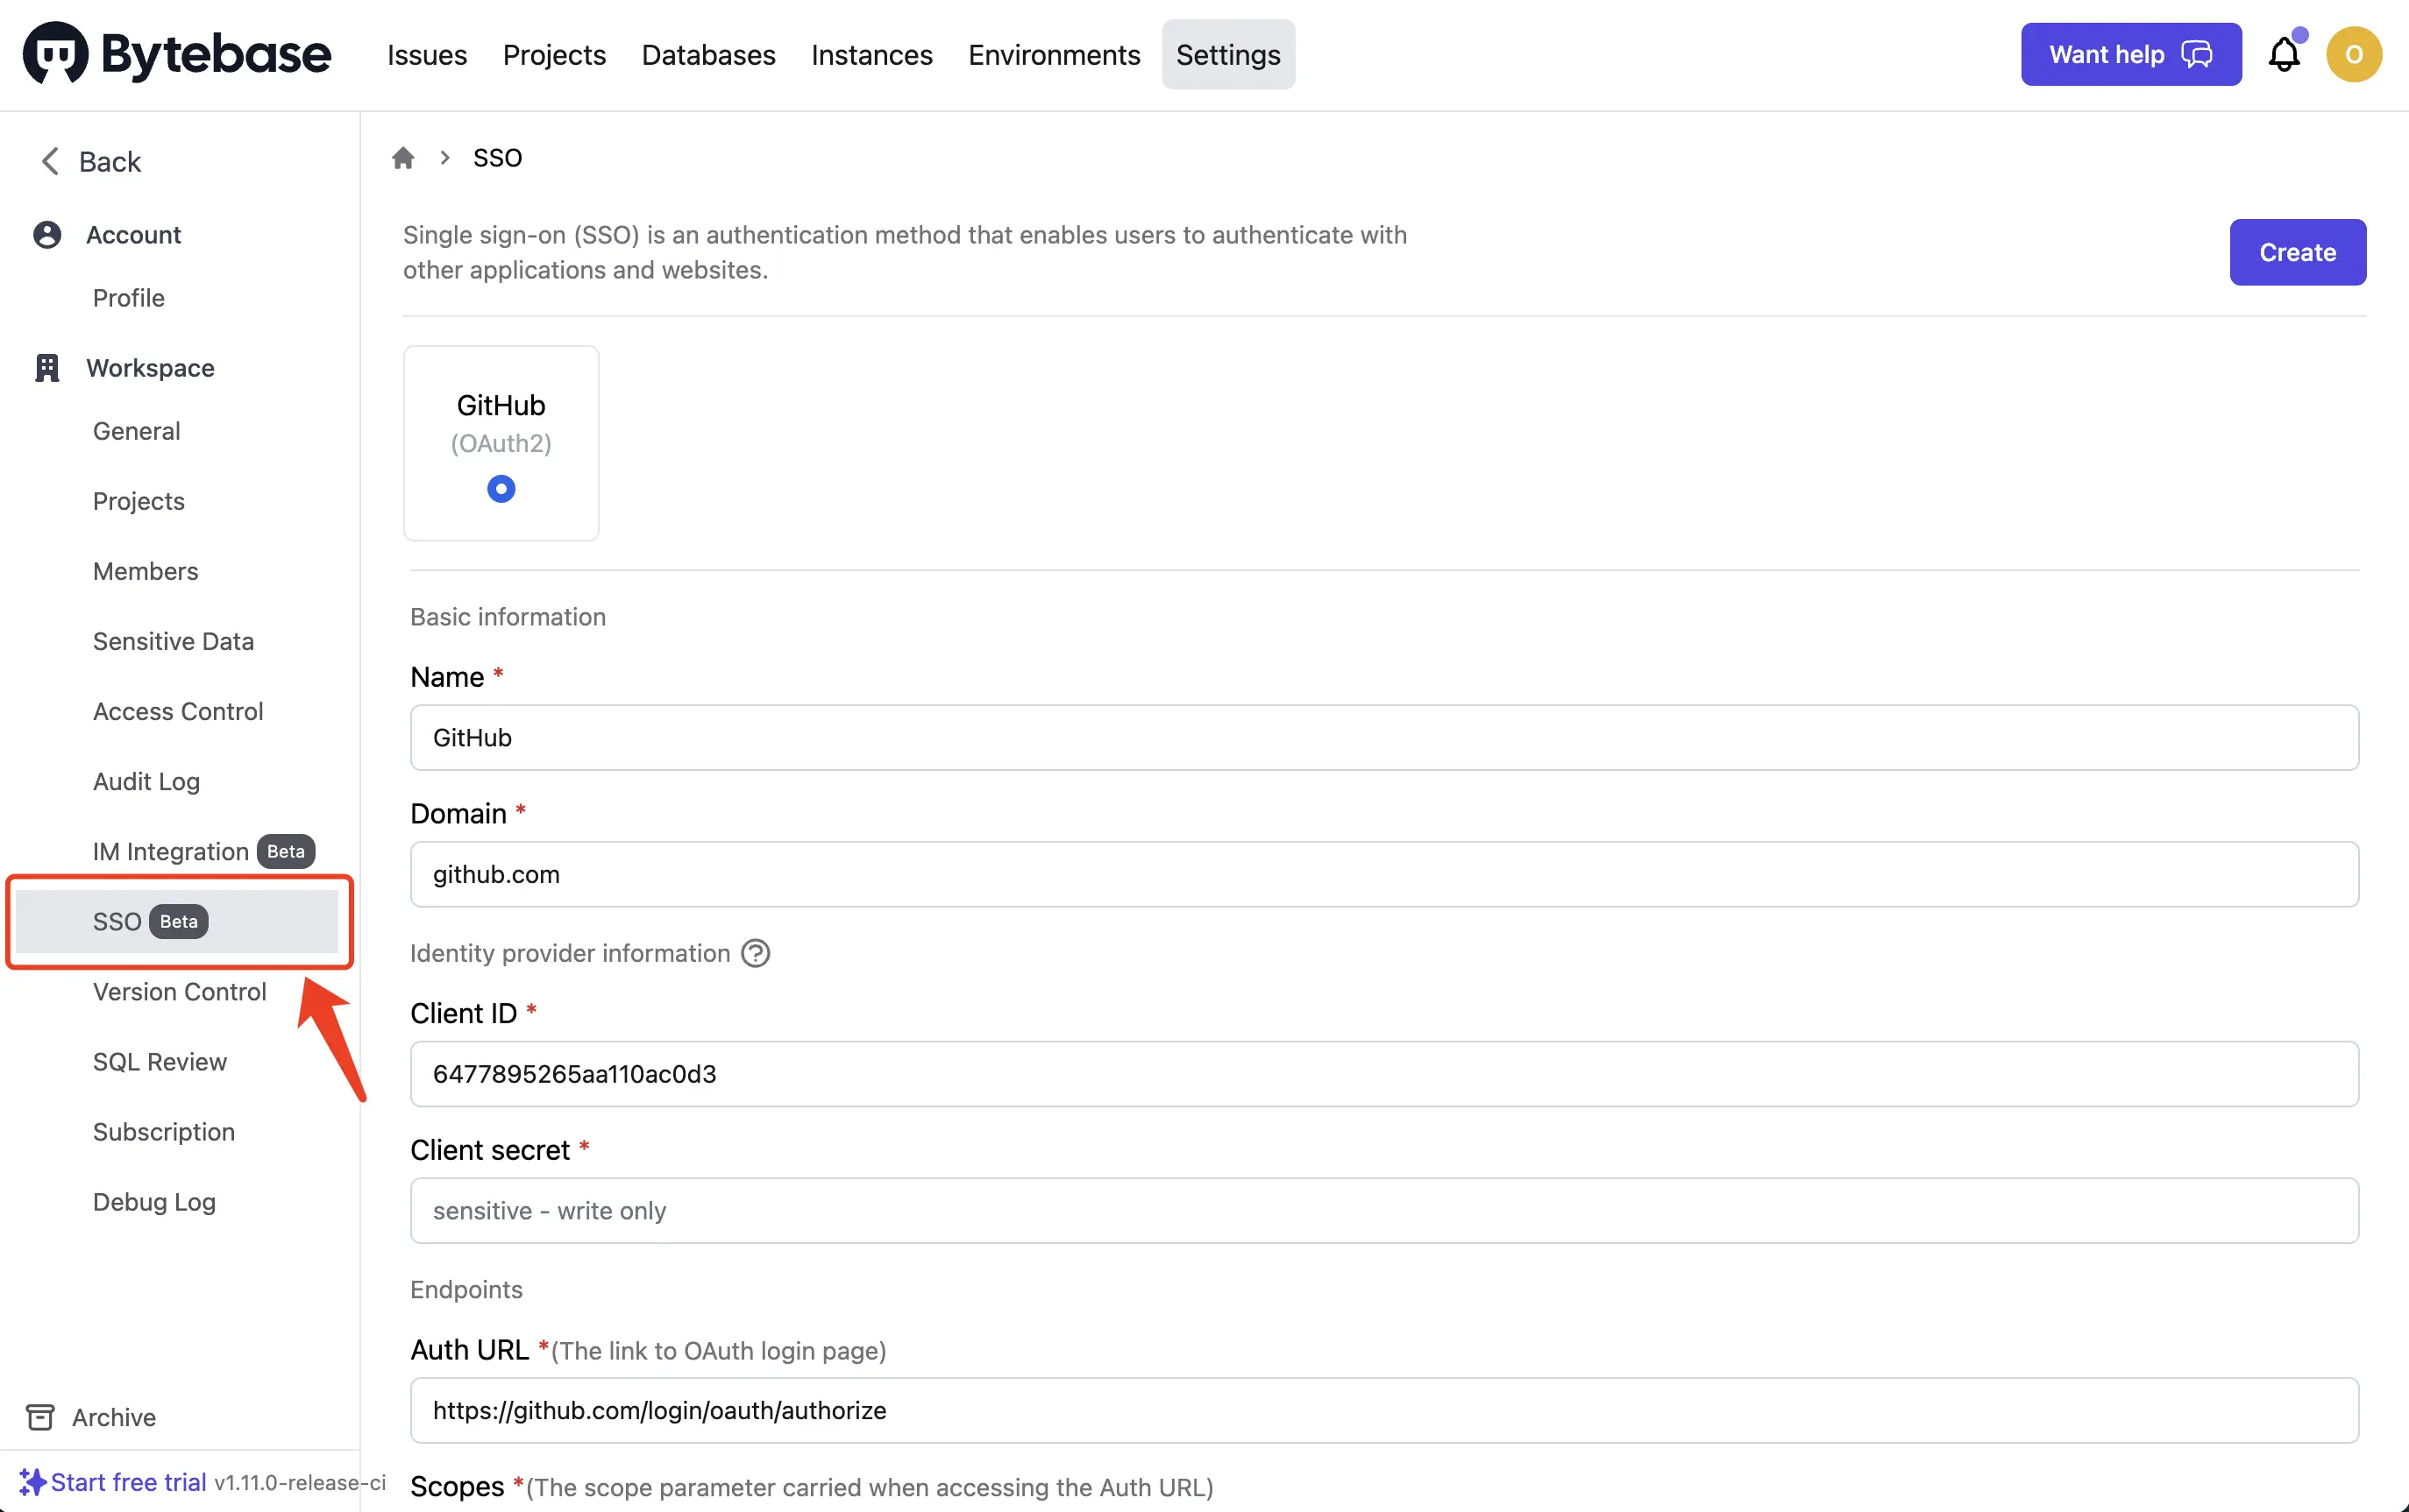Select the GitHub OAuth2 radio button
The height and width of the screenshot is (1512, 2409).
[501, 489]
